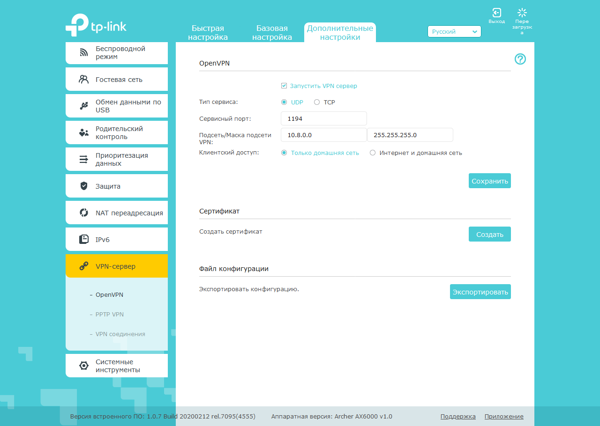
Task: Choose Только домашняя сеть client access
Action: (284, 153)
